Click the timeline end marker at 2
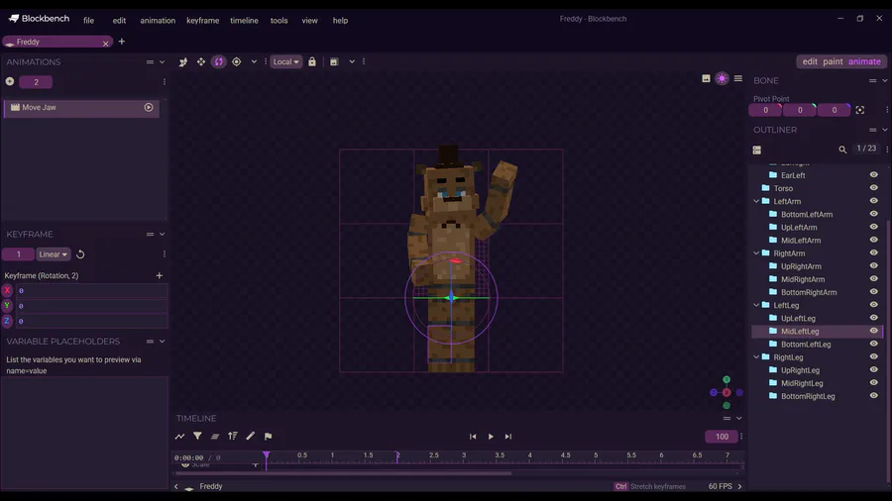892x501 pixels. (397, 456)
